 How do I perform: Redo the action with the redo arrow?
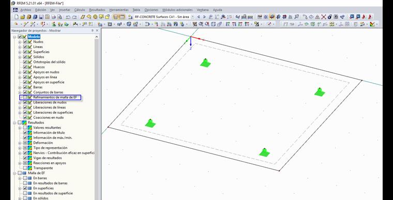click(x=74, y=17)
